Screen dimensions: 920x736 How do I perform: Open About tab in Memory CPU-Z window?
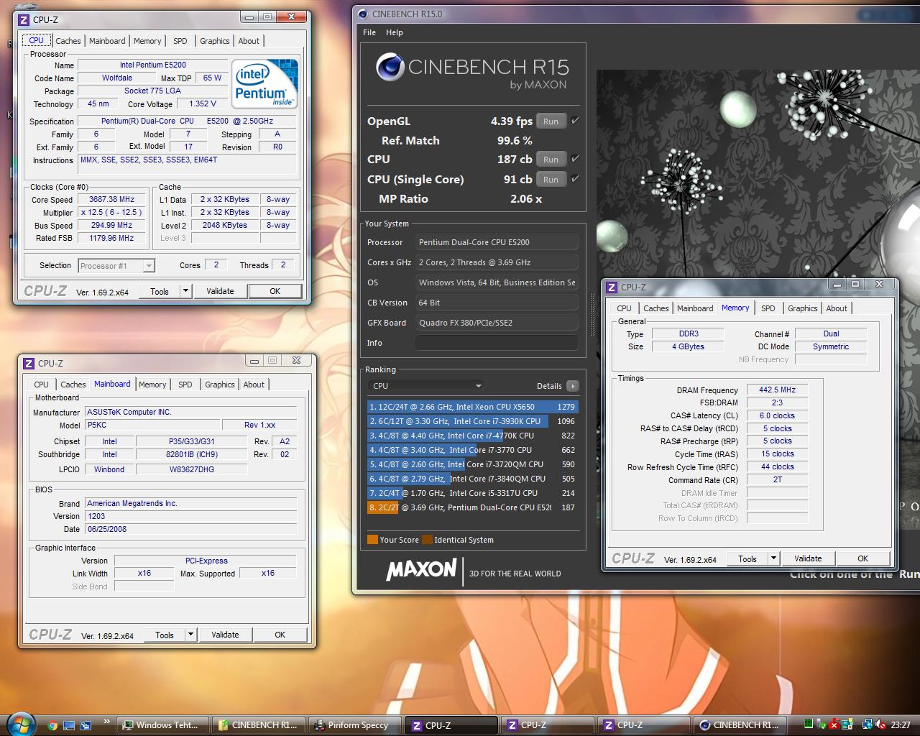[x=837, y=308]
